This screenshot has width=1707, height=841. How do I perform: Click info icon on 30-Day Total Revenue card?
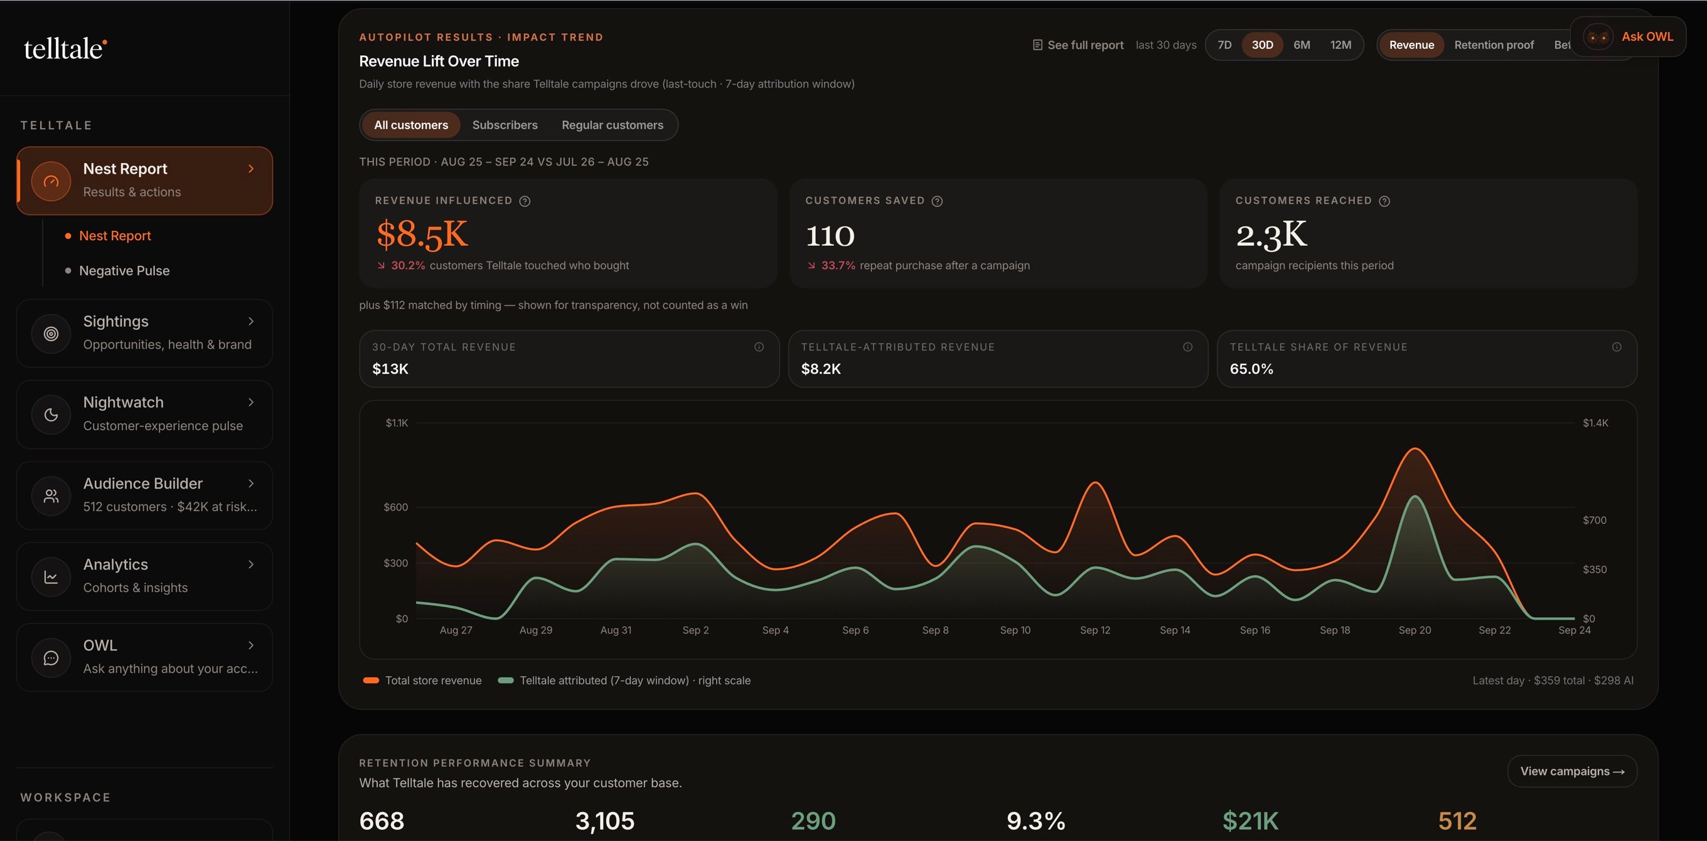pos(759,347)
